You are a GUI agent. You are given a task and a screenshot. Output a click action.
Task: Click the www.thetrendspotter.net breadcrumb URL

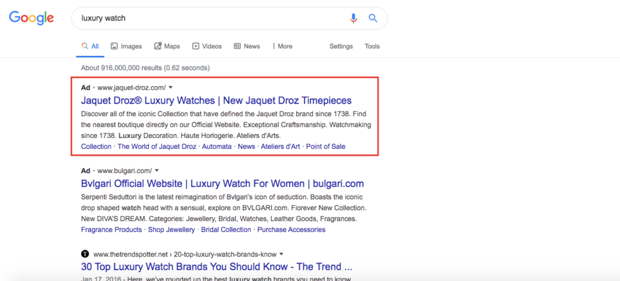185,254
